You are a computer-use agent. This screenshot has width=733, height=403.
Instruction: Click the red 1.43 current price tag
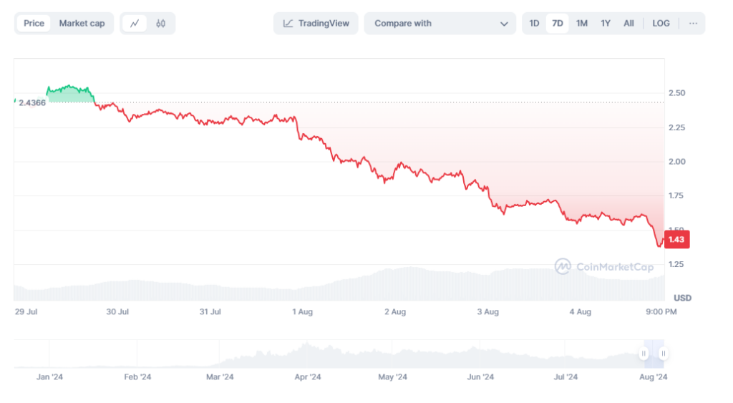click(677, 241)
